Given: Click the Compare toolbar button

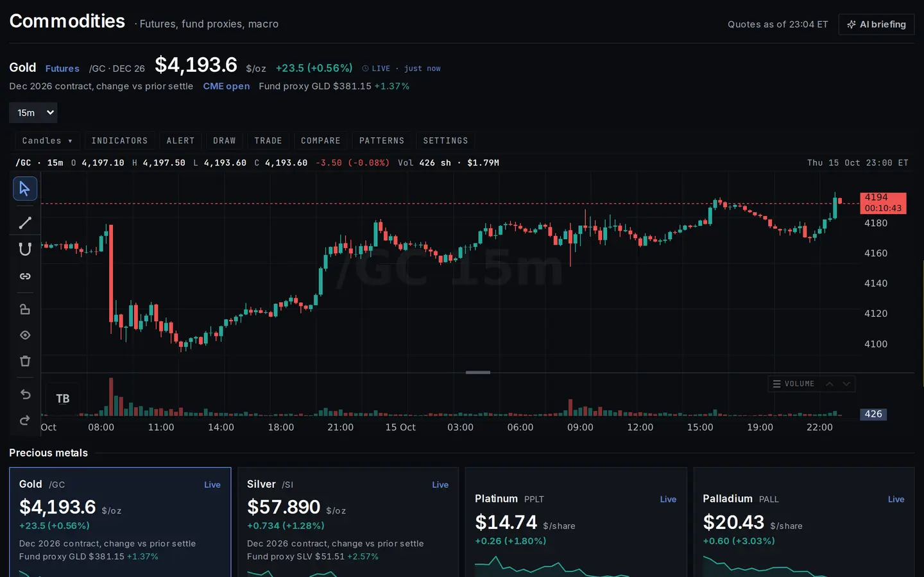Looking at the screenshot, I should tap(321, 141).
